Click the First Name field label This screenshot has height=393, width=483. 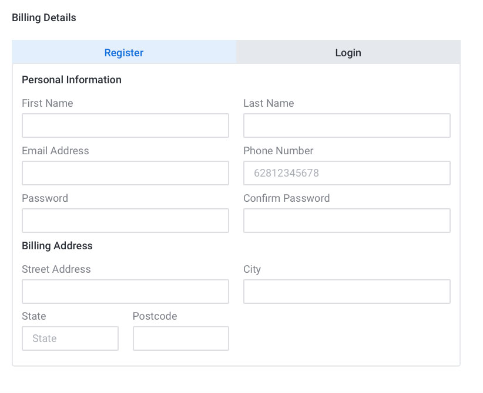(x=47, y=103)
